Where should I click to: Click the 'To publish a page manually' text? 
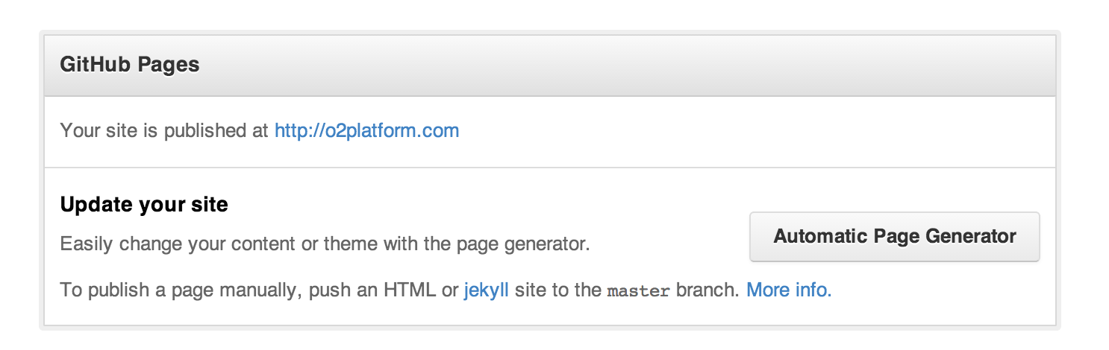coord(179,290)
